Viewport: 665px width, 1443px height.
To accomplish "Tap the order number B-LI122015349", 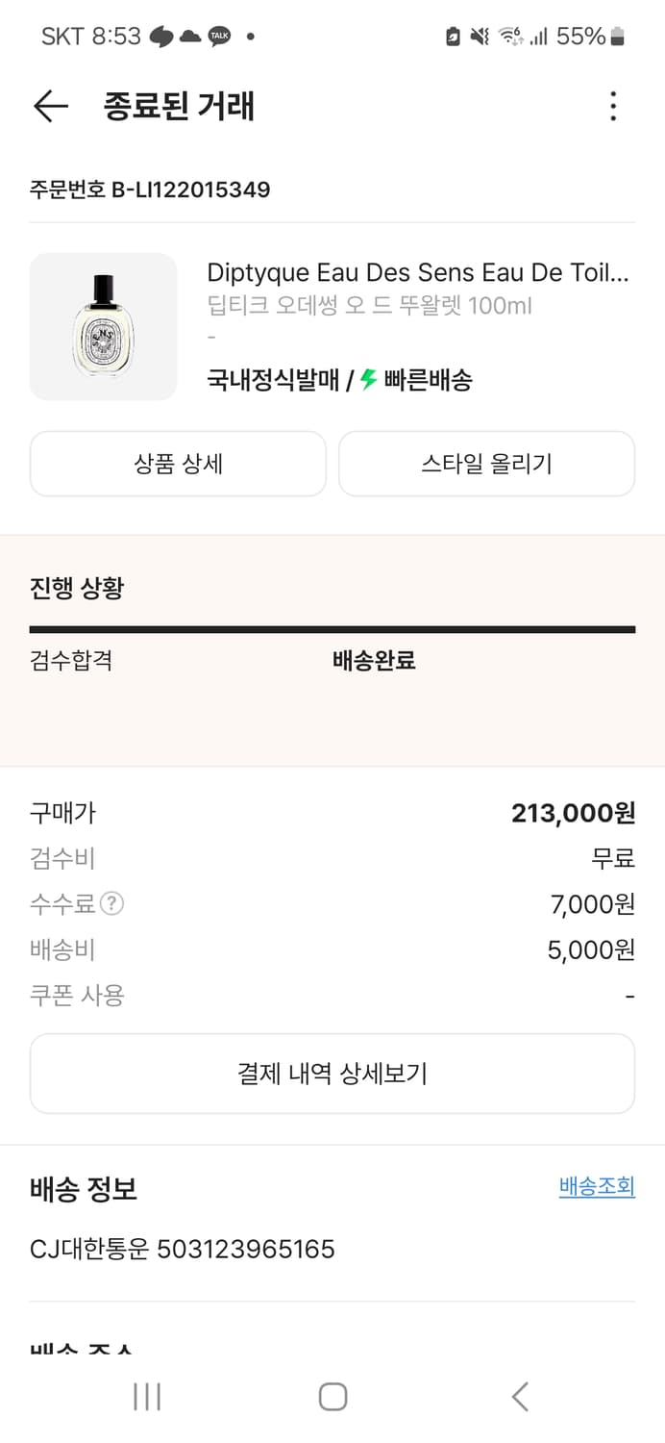I will pos(150,190).
